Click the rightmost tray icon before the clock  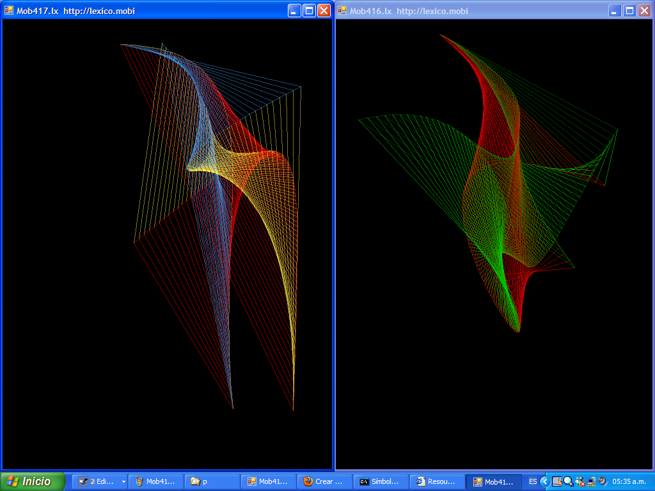[x=602, y=481]
